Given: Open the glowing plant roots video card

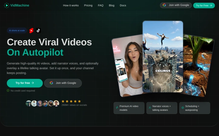Looking at the screenshot, I should 198,65.
